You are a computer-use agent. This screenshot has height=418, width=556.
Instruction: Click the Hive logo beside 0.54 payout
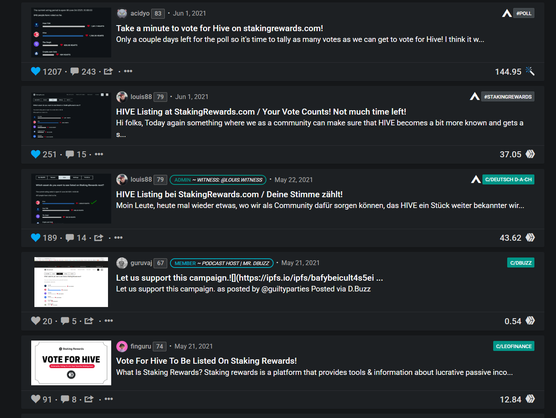click(530, 321)
